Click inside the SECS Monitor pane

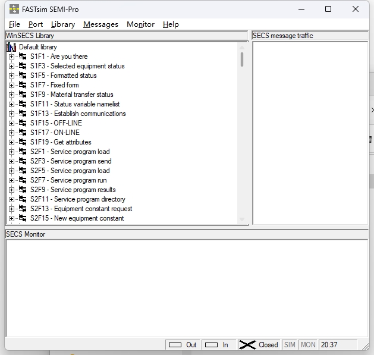[187, 288]
